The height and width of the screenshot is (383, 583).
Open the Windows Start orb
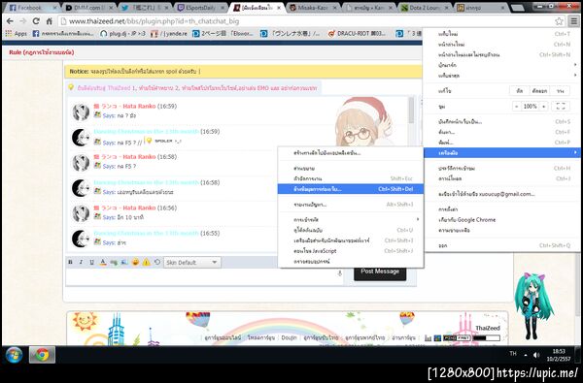coord(15,355)
